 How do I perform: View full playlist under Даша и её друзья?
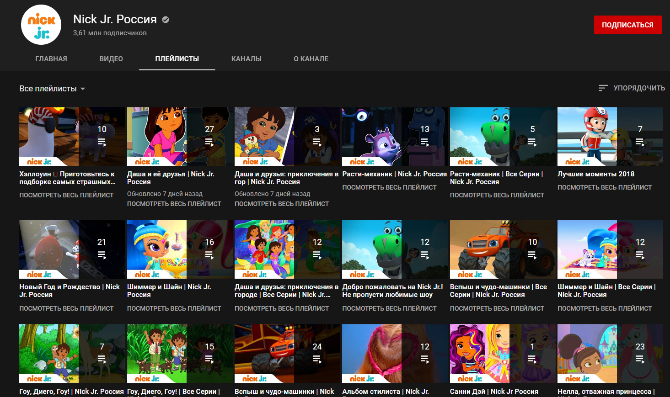point(174,204)
